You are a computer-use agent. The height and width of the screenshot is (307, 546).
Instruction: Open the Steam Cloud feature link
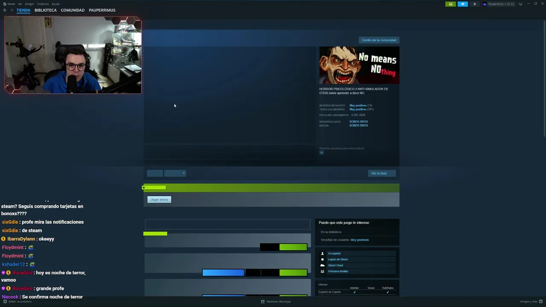click(335, 265)
